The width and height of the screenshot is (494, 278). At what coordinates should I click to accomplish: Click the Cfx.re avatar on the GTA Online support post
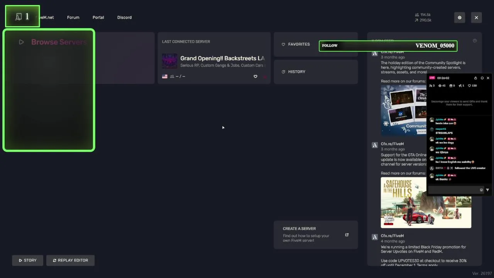(374, 145)
